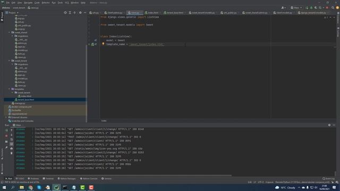Viewport: 340px width, 191px height.
Task: Collapse the sweet_shared folder
Action: pos(10,32)
